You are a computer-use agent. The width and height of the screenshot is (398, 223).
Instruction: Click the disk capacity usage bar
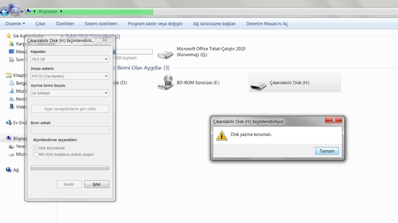pyautogui.click(x=134, y=52)
